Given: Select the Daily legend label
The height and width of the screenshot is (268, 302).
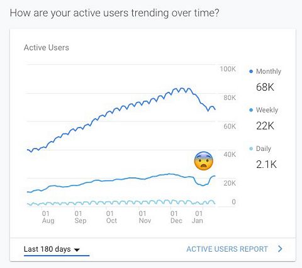Looking at the screenshot, I should pos(264,148).
